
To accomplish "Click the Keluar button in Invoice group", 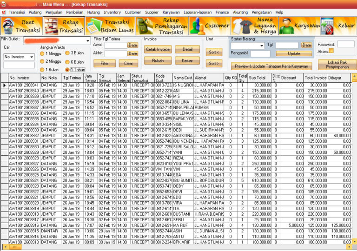I will point(187,60).
